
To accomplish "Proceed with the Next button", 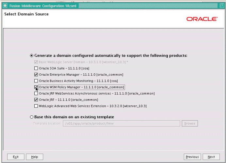I will click(x=211, y=157).
